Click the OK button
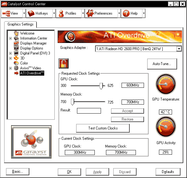Image resolution: width=187 pixels, height=178 pixels. click(69, 172)
